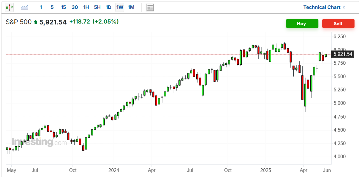
Task: Click the current price tag 5,921.54 on axis
Action: point(343,54)
